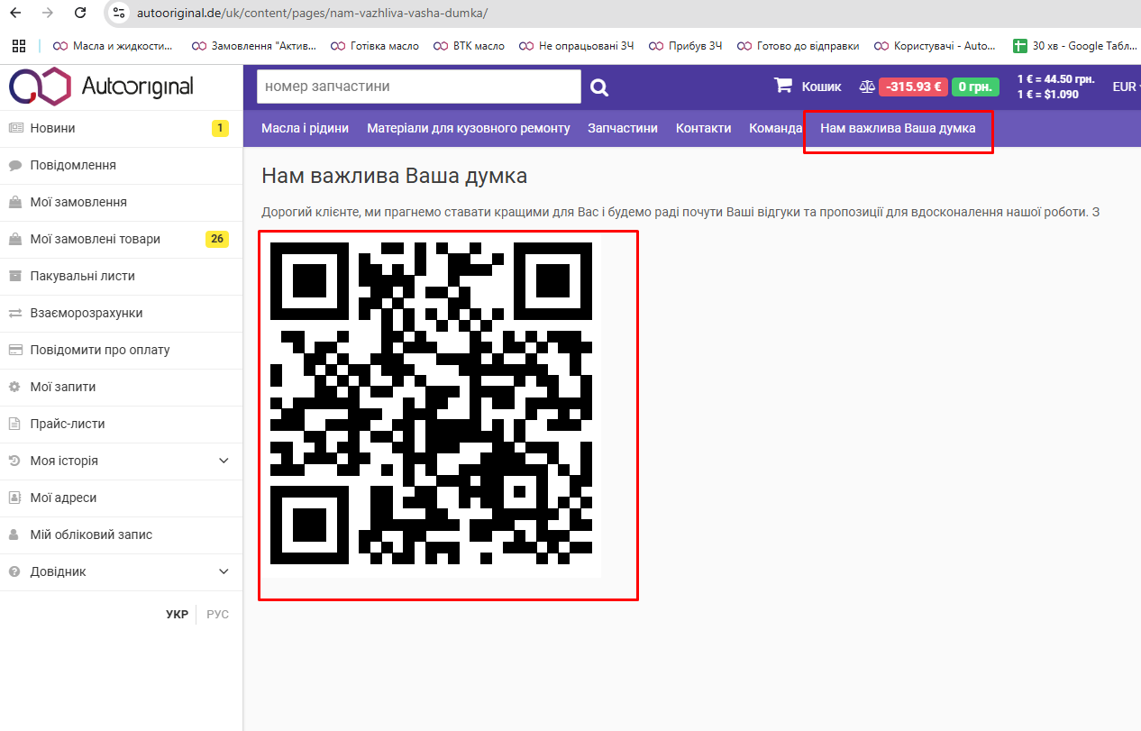Open the Запчастини menu item
The height and width of the screenshot is (731, 1141).
(x=623, y=128)
